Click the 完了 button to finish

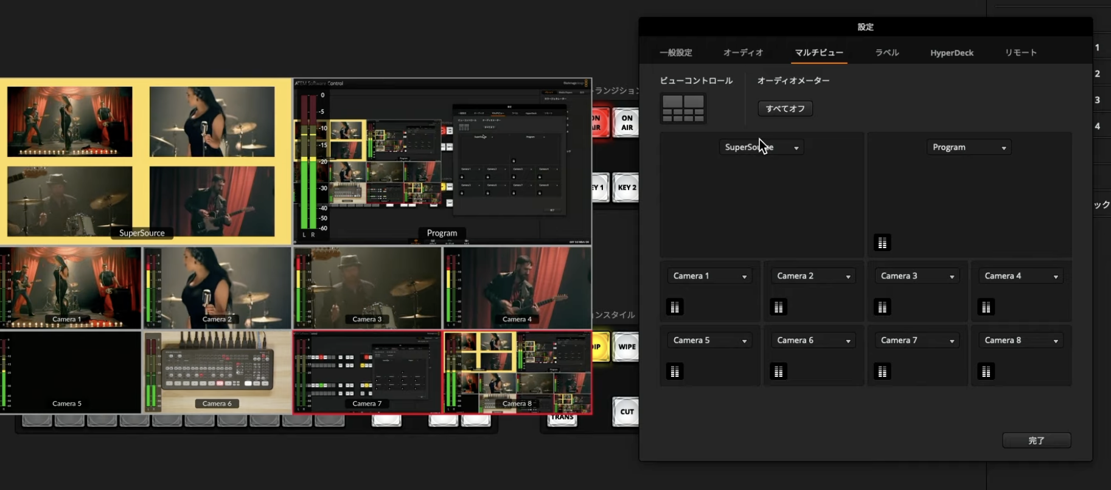pyautogui.click(x=1036, y=441)
